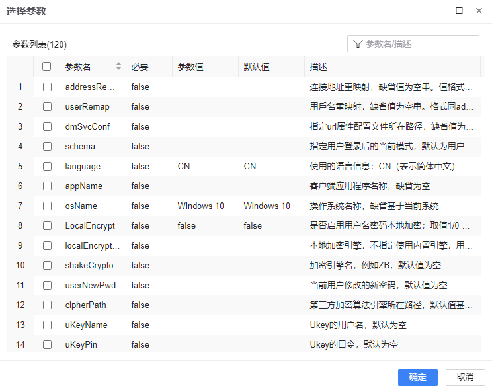Click the 参数列表(120) title
Image resolution: width=492 pixels, height=390 pixels.
click(x=40, y=44)
